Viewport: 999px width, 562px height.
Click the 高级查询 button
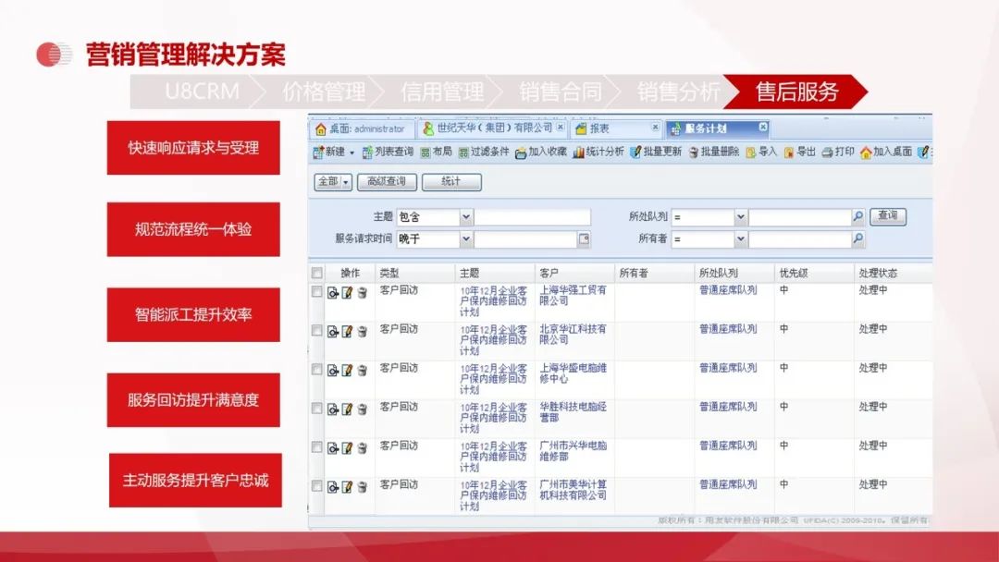[x=387, y=182]
